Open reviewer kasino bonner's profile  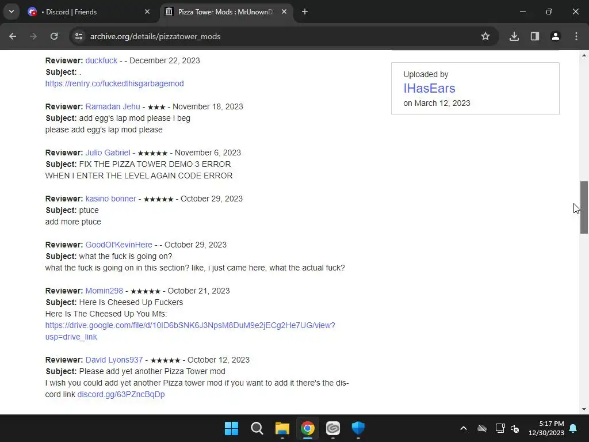[111, 199]
